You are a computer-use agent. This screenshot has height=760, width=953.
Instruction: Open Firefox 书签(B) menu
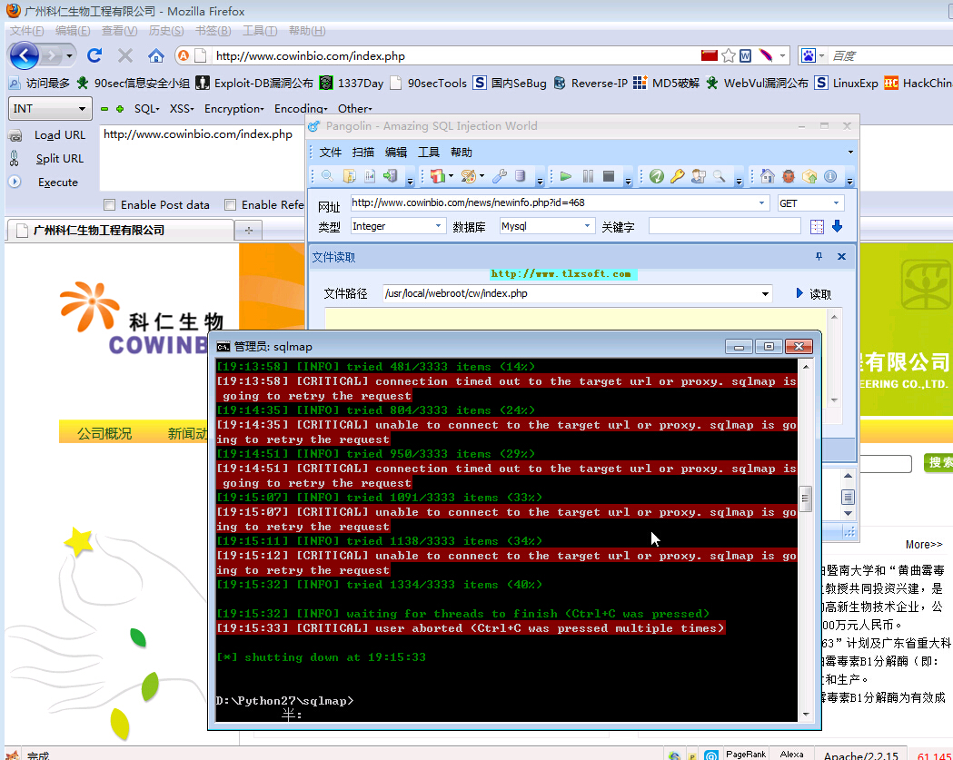coord(213,30)
